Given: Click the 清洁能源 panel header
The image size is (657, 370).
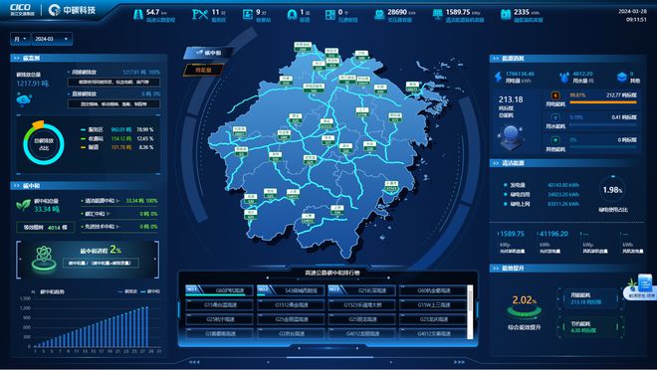Looking at the screenshot, I should click(x=567, y=163).
